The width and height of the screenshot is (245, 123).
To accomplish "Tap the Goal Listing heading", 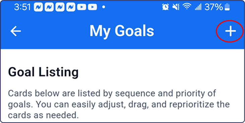I will 43,72.
